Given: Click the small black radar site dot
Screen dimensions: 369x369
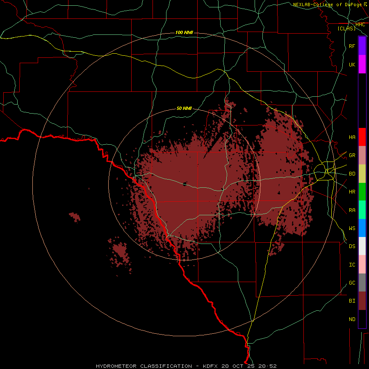Looking at the screenshot, I should point(185,184).
